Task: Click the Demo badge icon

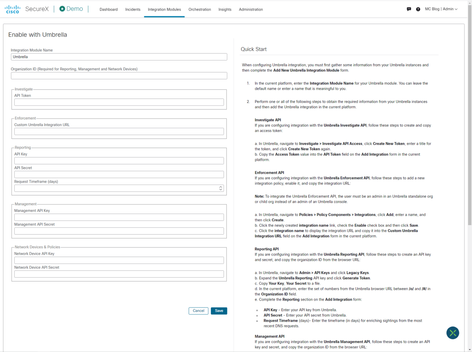Action: tap(62, 9)
